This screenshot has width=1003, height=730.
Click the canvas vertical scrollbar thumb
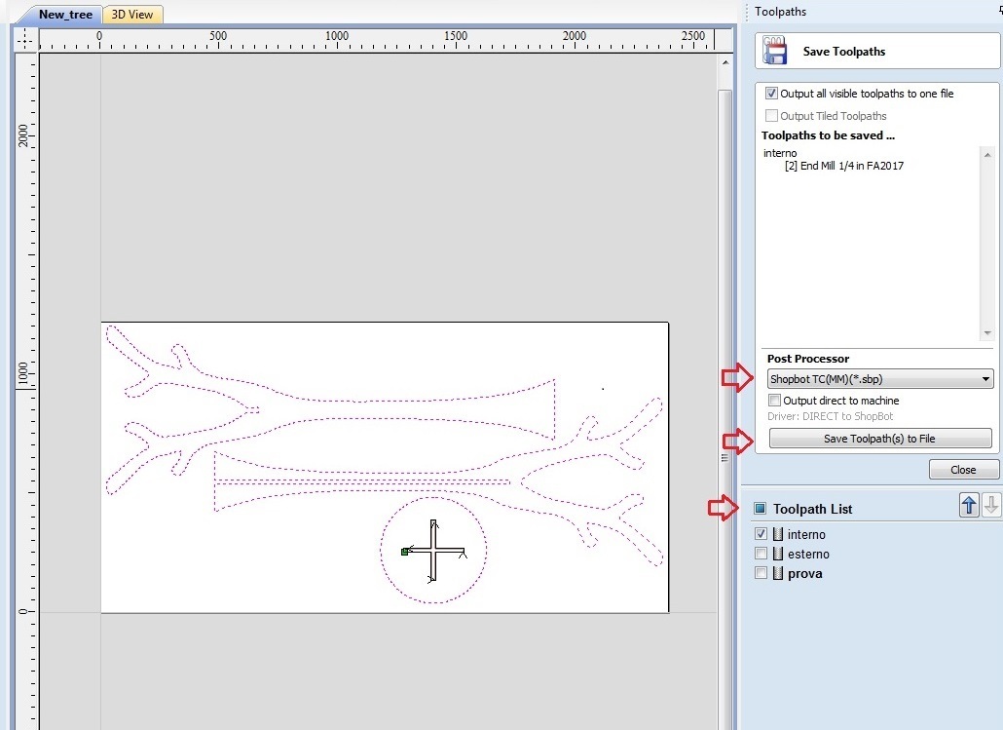tap(724, 409)
